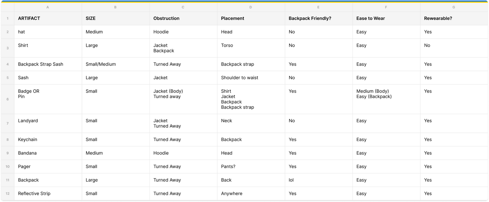The width and height of the screenshot is (489, 202).
Task: Select the column G header
Action: coord(454,7)
